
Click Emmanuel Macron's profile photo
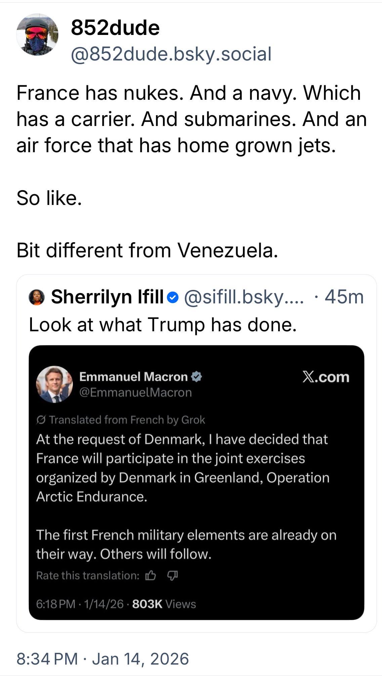coord(54,384)
